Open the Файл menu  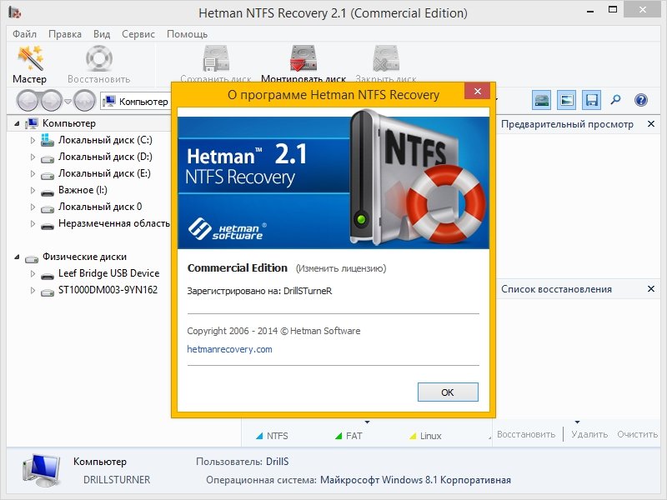(x=25, y=34)
